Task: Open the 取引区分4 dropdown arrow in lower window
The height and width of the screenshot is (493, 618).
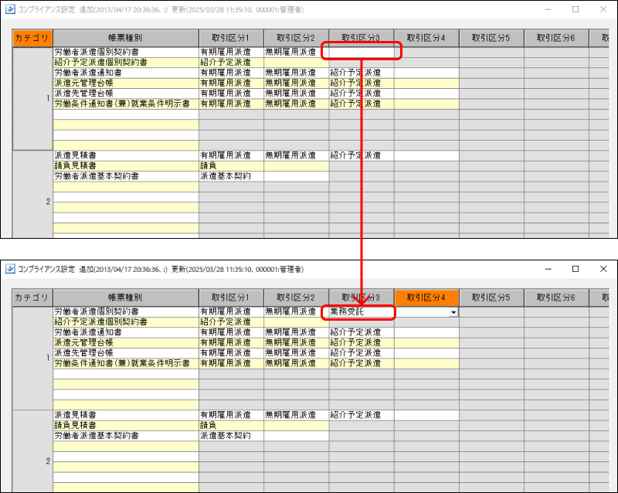Action: [453, 312]
